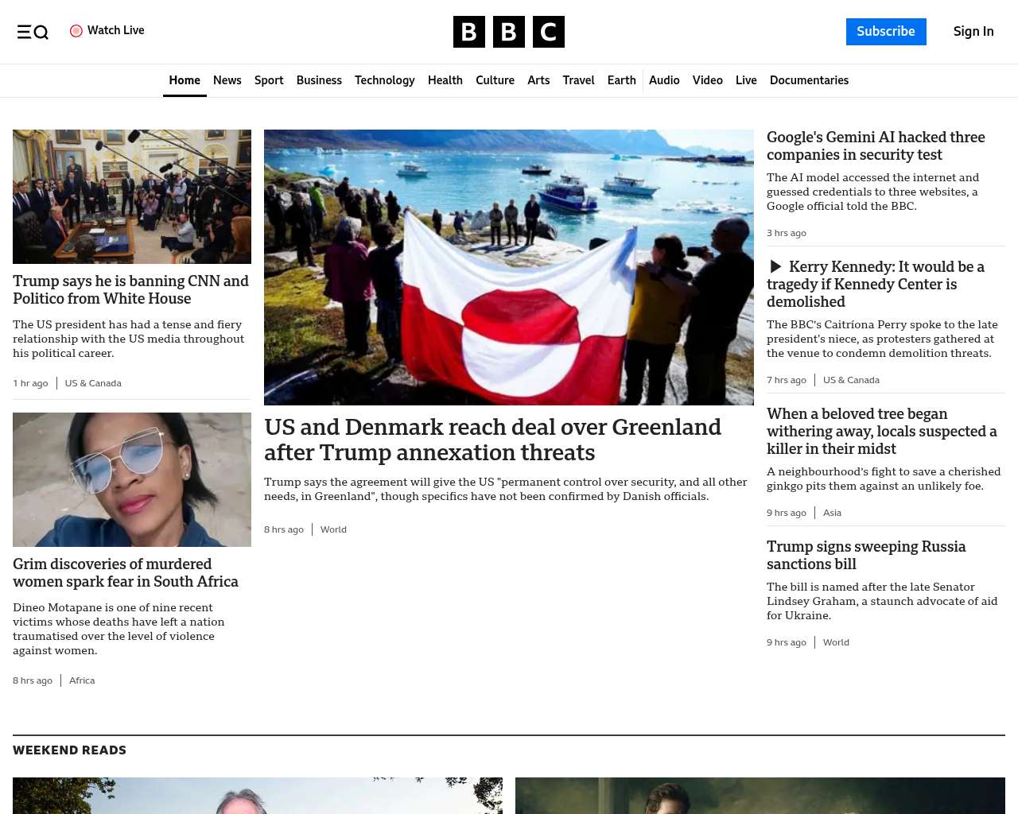Screen dimensions: 1018x814
Task: Select the Documentaries nav item
Action: tap(809, 80)
